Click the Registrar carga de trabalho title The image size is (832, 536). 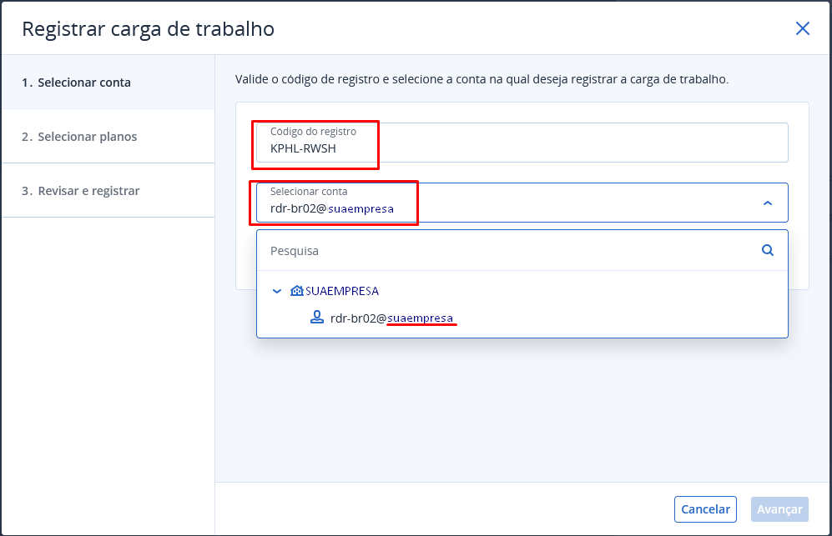tap(148, 28)
